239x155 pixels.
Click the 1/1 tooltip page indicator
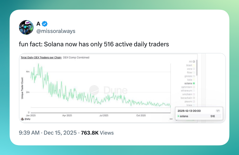click(218, 111)
